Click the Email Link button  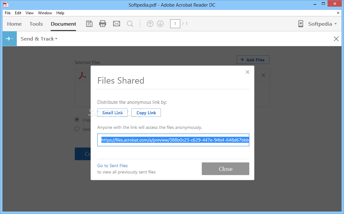[x=112, y=113]
